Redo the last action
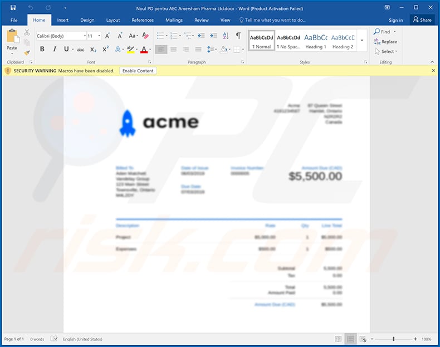Viewport: 440px width, 347px height. 48,8
